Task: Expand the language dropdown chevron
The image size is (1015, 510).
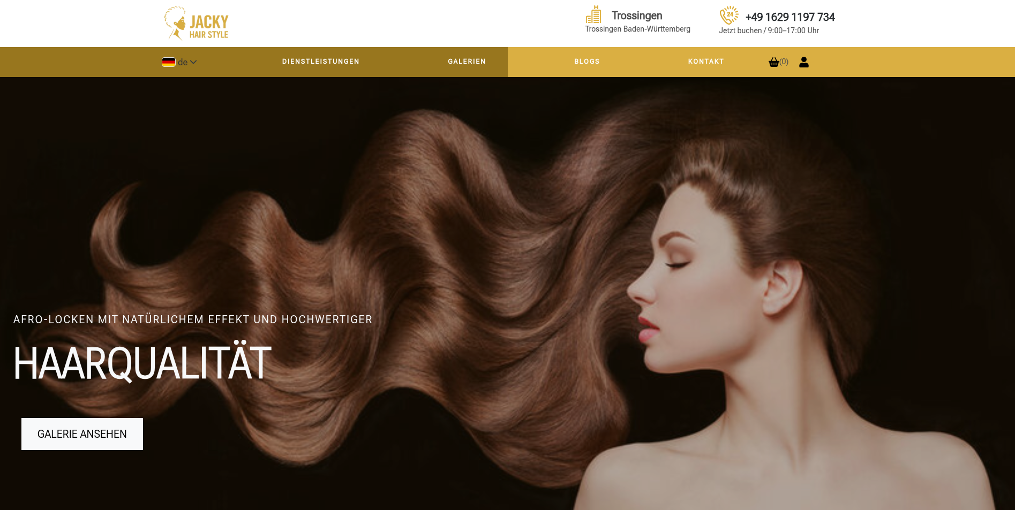Action: pyautogui.click(x=193, y=62)
